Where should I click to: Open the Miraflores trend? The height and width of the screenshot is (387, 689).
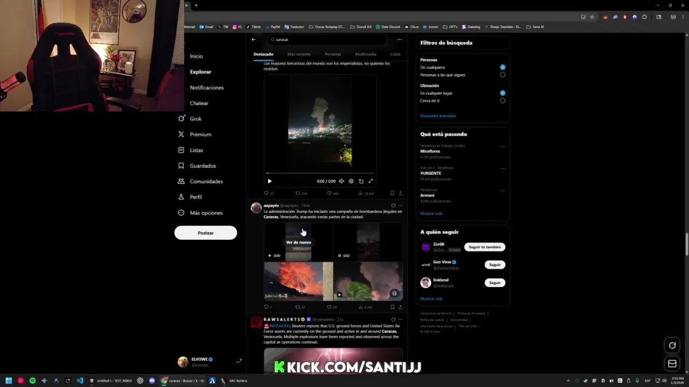click(x=430, y=151)
